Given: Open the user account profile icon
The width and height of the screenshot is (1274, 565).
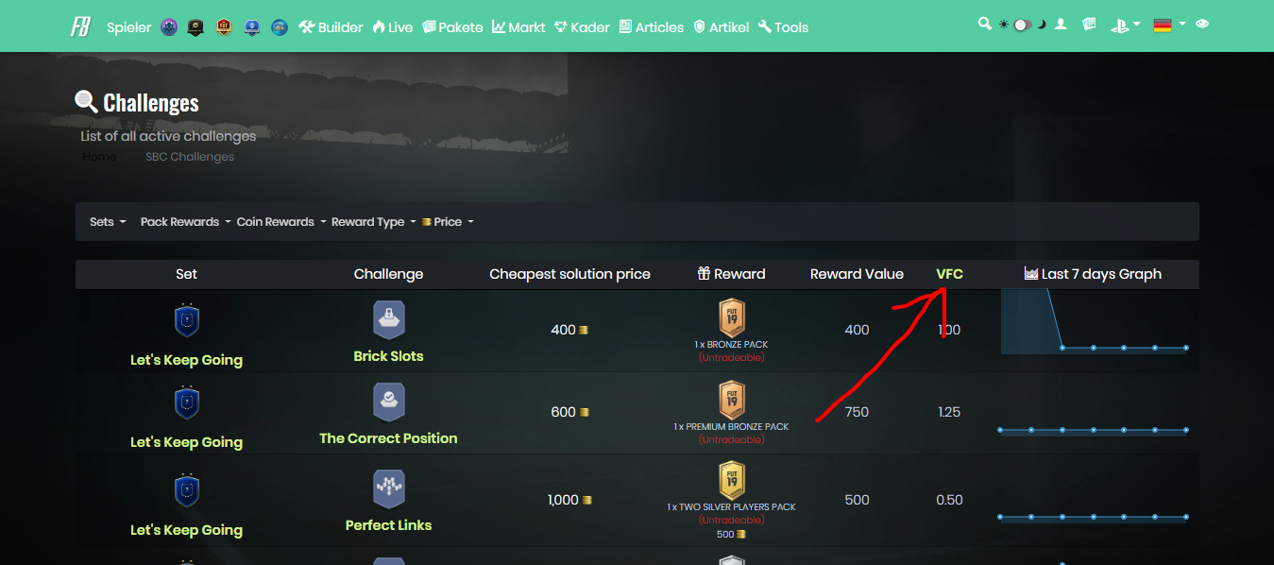Looking at the screenshot, I should click(x=1061, y=25).
